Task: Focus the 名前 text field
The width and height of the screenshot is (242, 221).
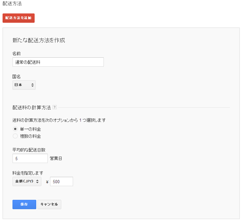Action: click(58, 62)
